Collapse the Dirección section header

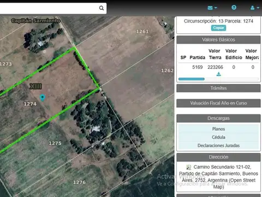pos(218,157)
